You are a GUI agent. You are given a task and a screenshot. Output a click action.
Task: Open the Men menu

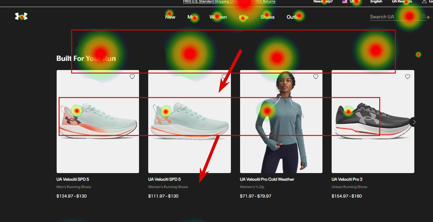(192, 17)
